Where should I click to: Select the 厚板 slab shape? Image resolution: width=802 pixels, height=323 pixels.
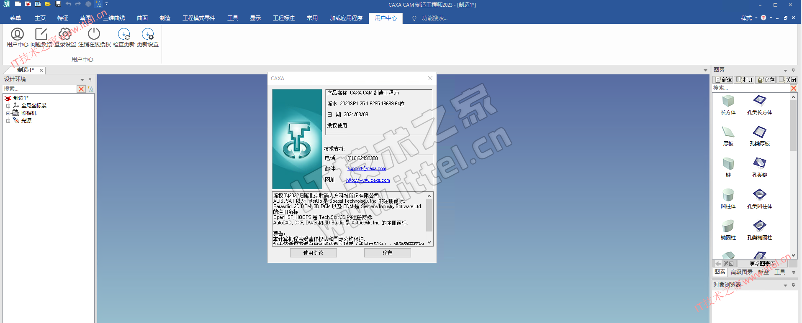(728, 136)
